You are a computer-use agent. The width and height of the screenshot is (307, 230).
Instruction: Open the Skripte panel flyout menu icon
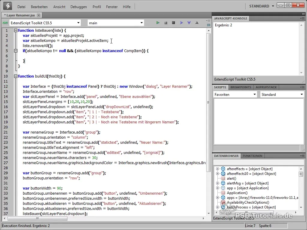point(303,87)
